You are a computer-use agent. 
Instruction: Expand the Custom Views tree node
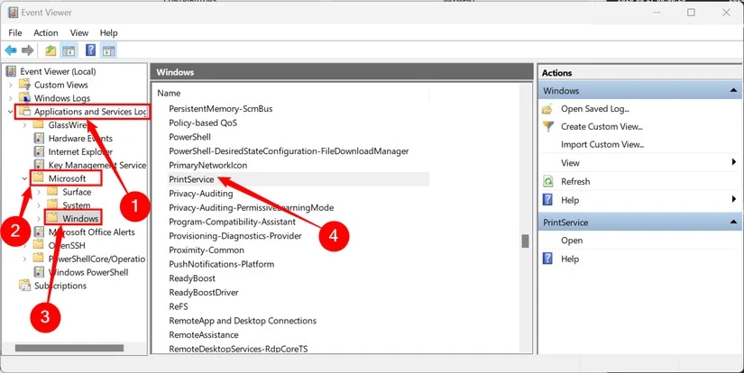pos(11,85)
